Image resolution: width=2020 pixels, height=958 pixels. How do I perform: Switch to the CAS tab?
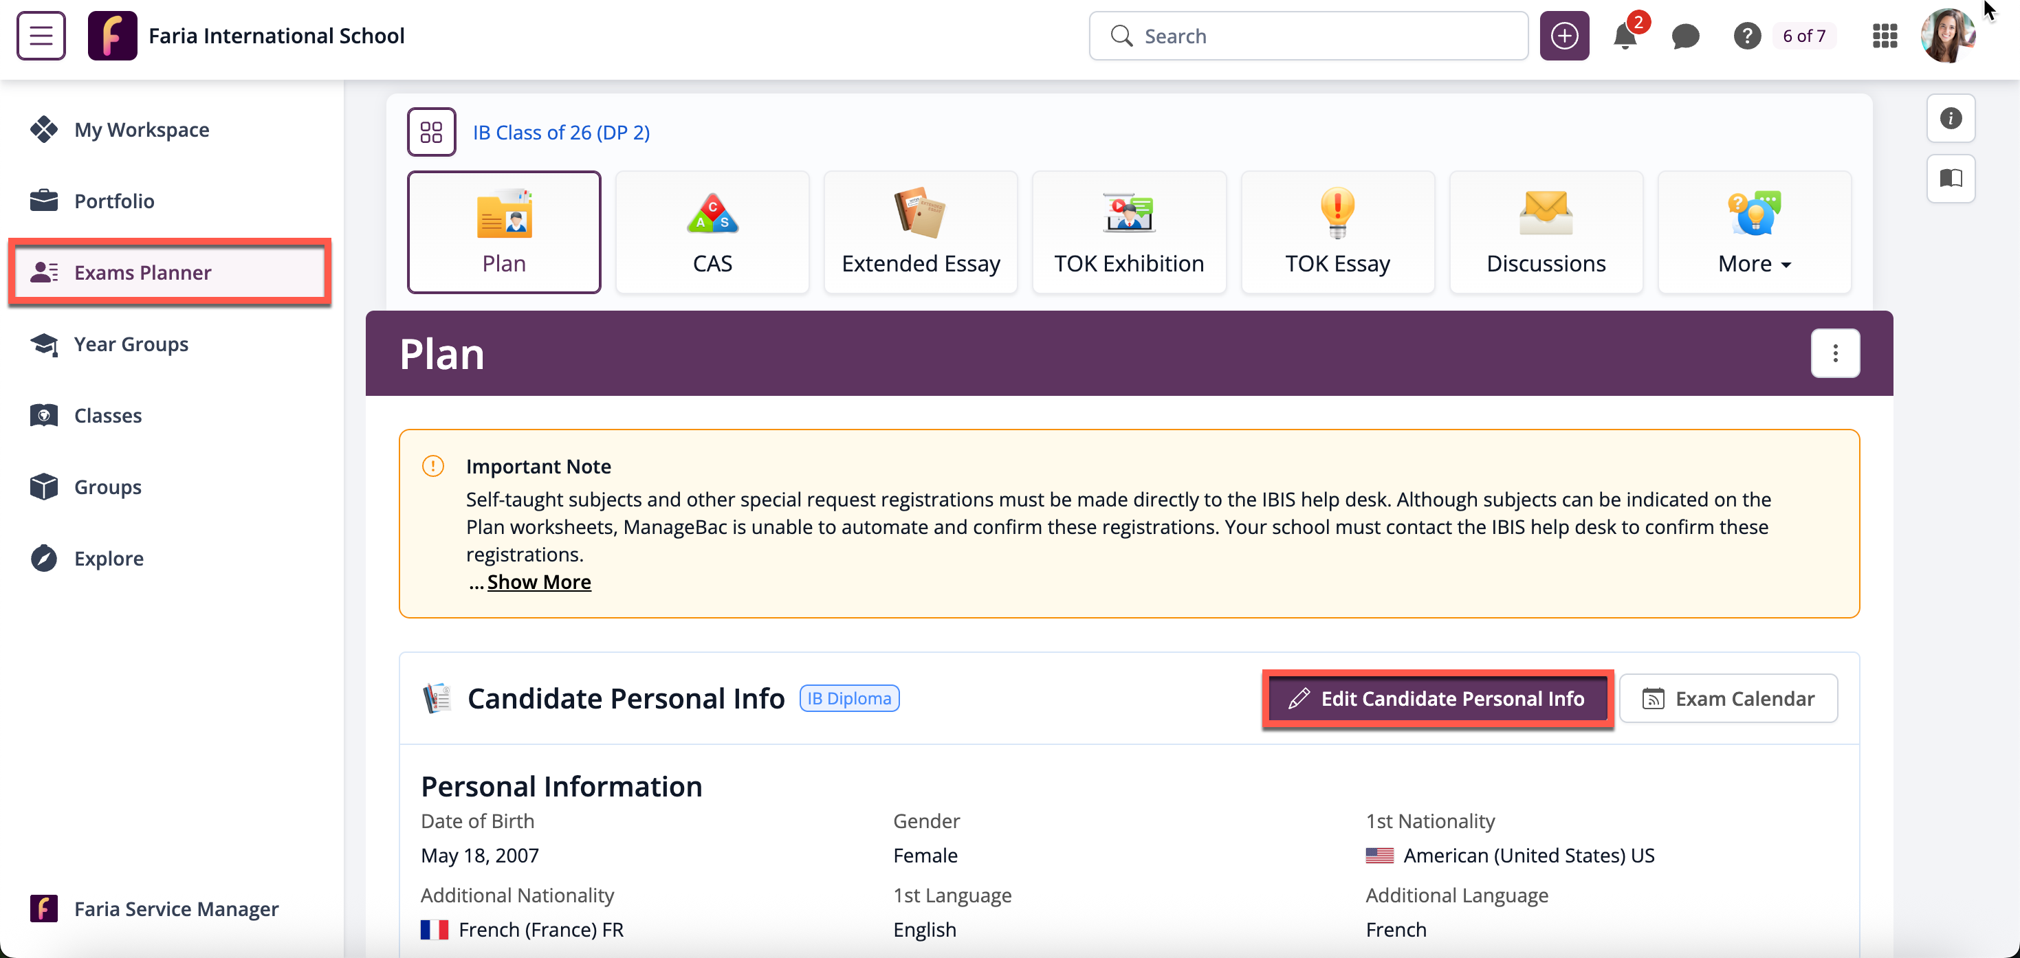712,233
